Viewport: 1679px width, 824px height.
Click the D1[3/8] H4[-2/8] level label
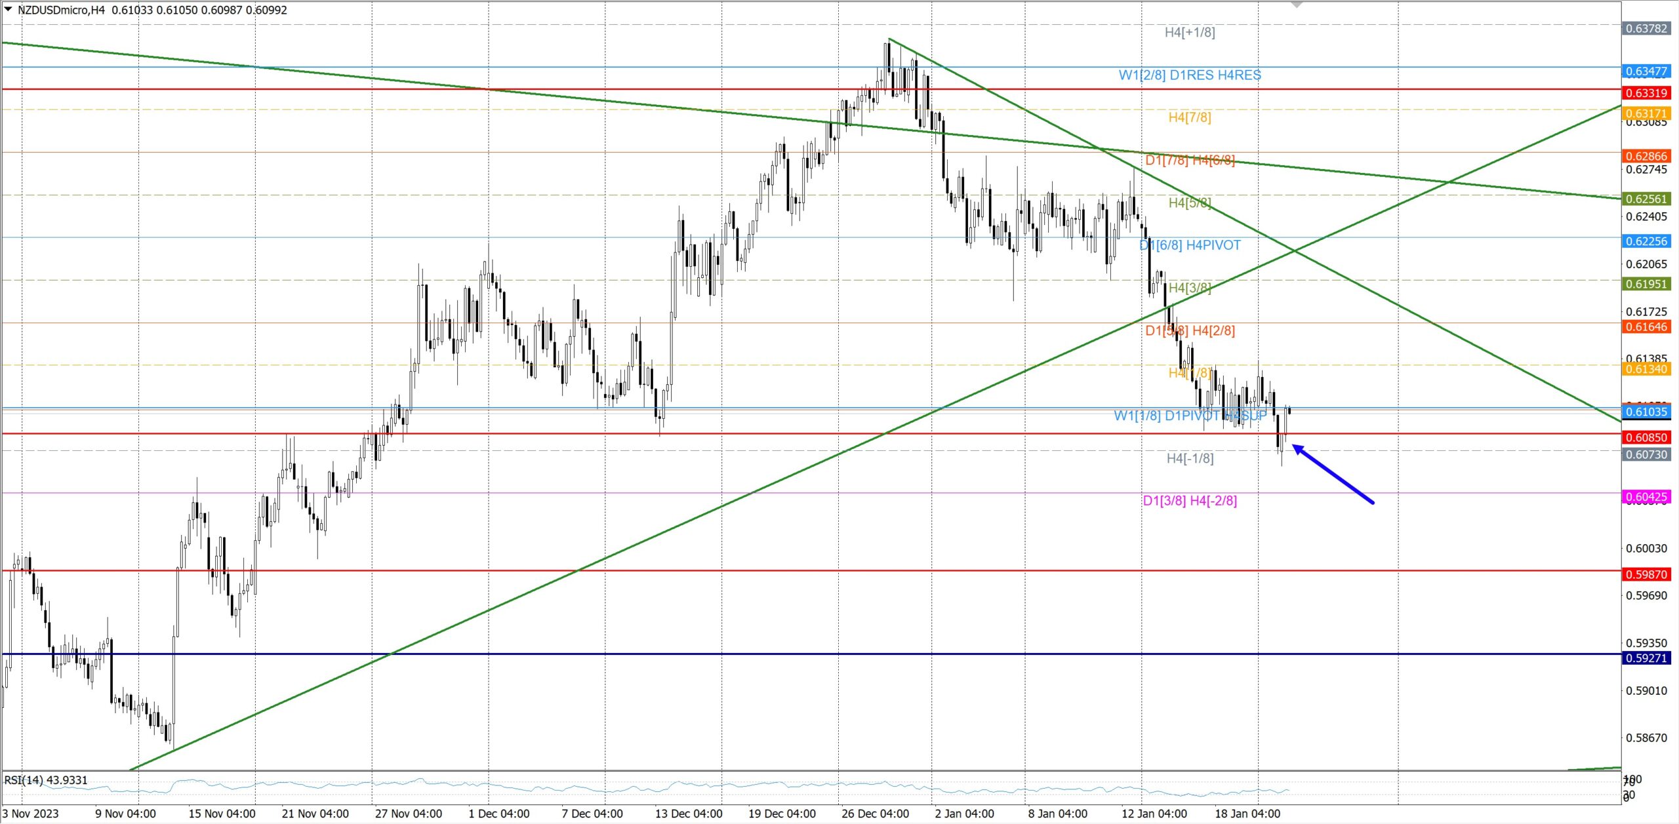pyautogui.click(x=1189, y=501)
